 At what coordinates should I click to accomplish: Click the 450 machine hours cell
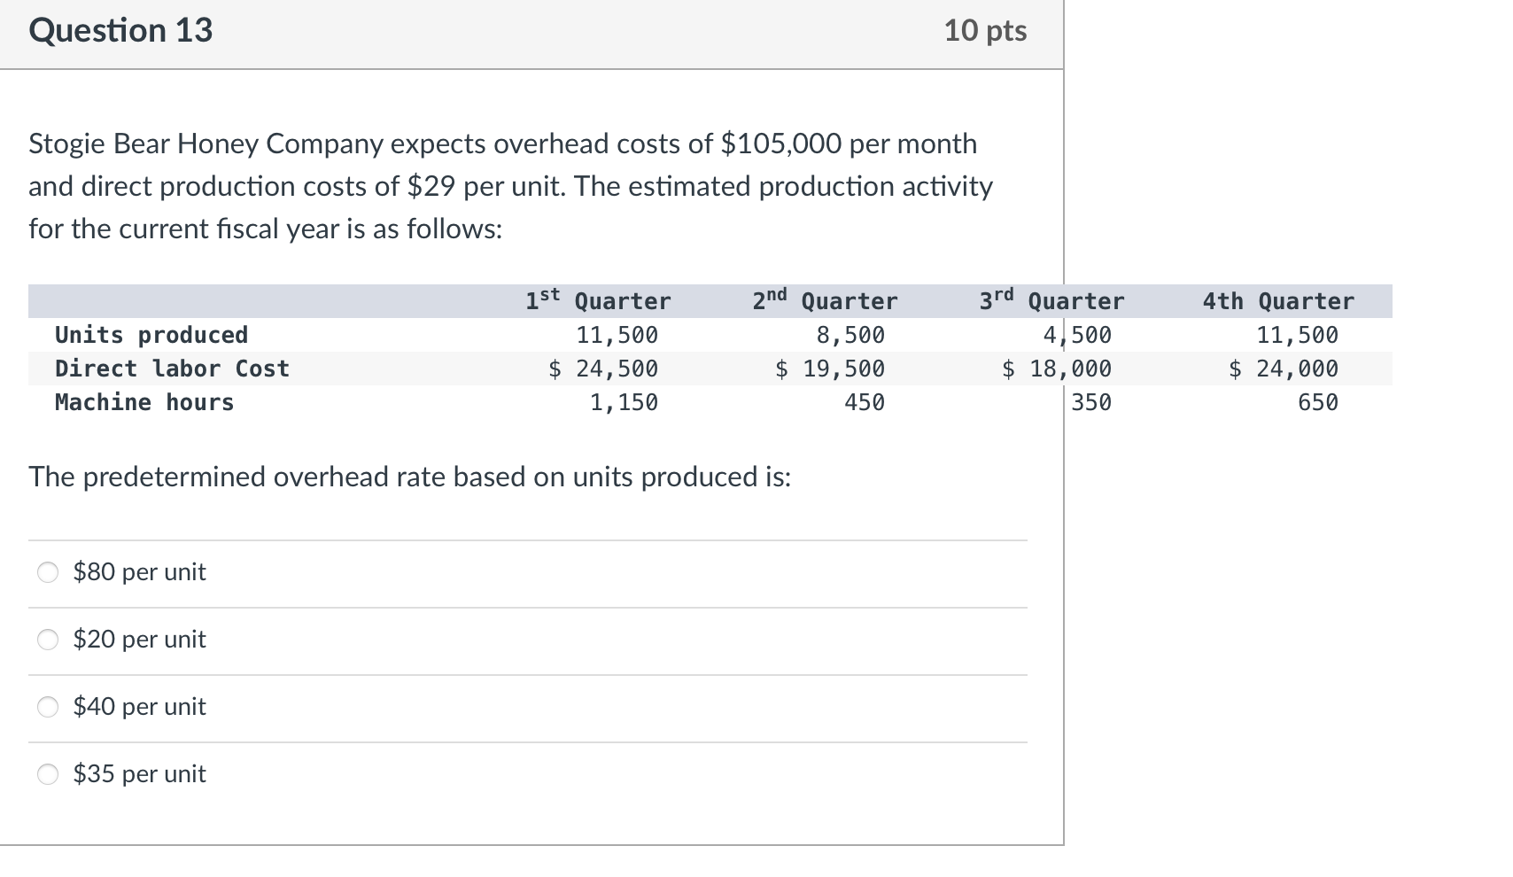864,402
